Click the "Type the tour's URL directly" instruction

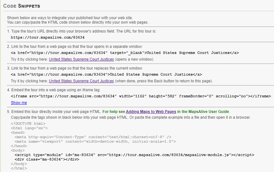tap(82, 31)
